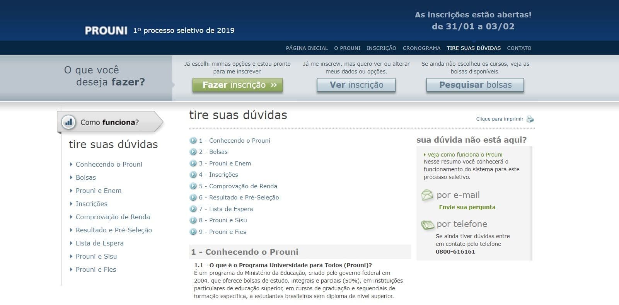Click the arrow bullet beside '5 - Comprovação de Renda'
The height and width of the screenshot is (305, 619).
coord(193,186)
